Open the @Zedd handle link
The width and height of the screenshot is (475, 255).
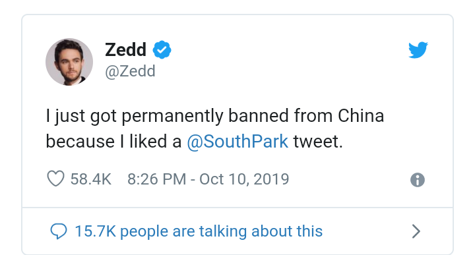pos(130,72)
